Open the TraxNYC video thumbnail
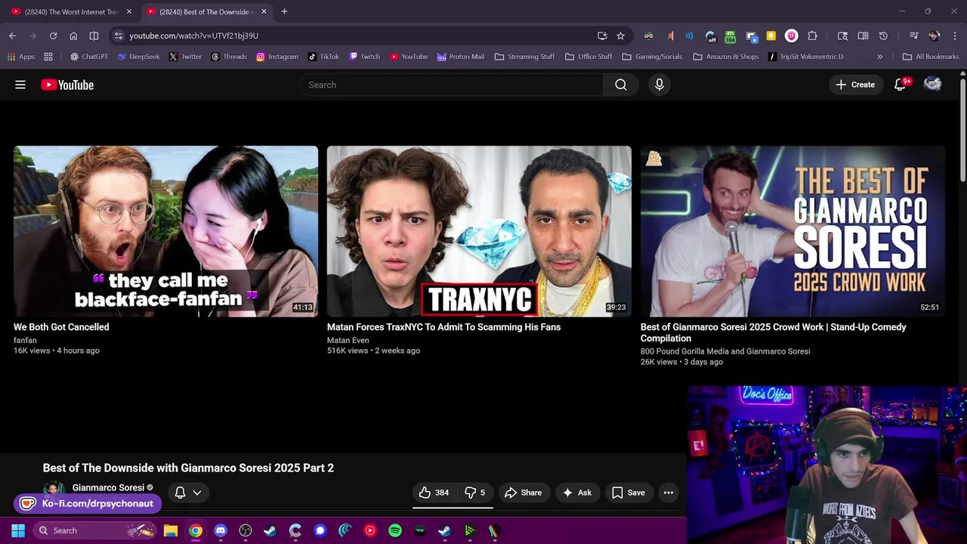 [479, 231]
